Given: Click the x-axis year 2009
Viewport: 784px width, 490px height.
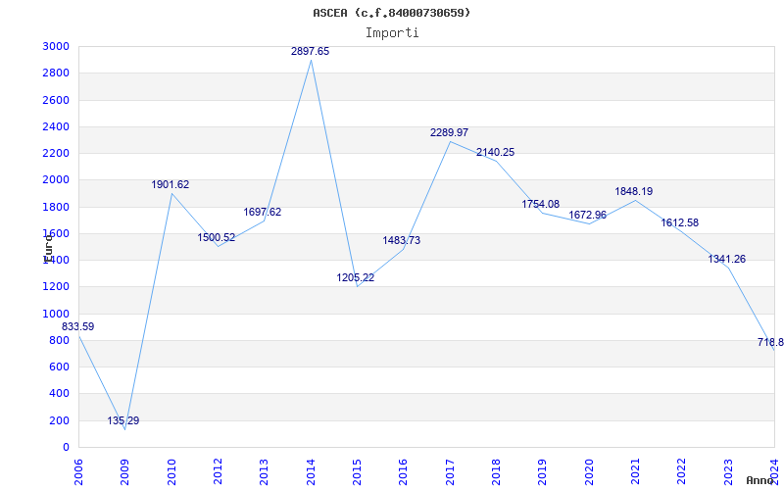Looking at the screenshot, I should coord(125,472).
